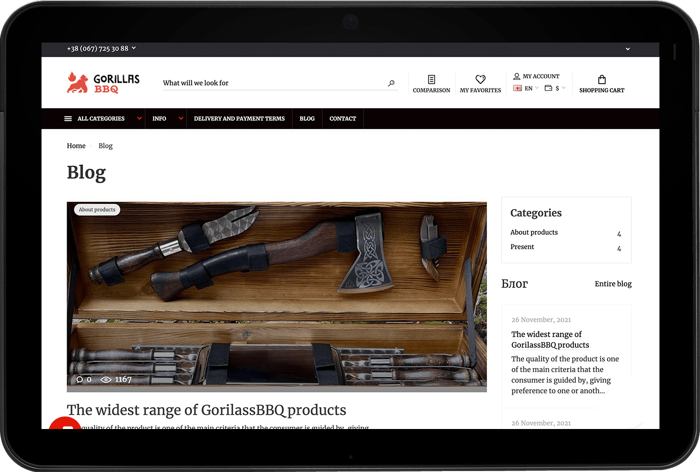
Task: Click the comments count icon on post
Action: pyautogui.click(x=80, y=380)
